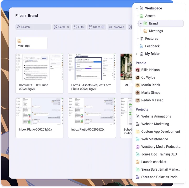Open the Cards view dropdown

[x=62, y=27]
